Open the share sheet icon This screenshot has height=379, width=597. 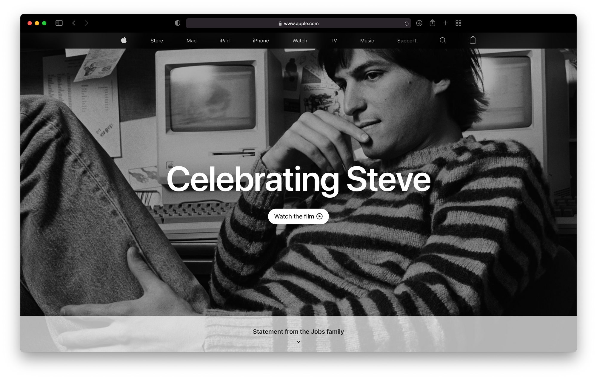coord(432,23)
